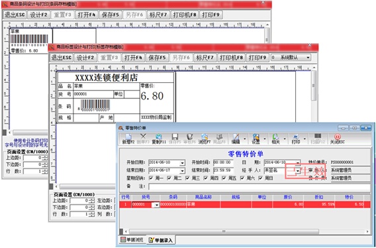Click the 编辑 edit pencil icon
Screen dimensions: 376x248
pos(236,139)
